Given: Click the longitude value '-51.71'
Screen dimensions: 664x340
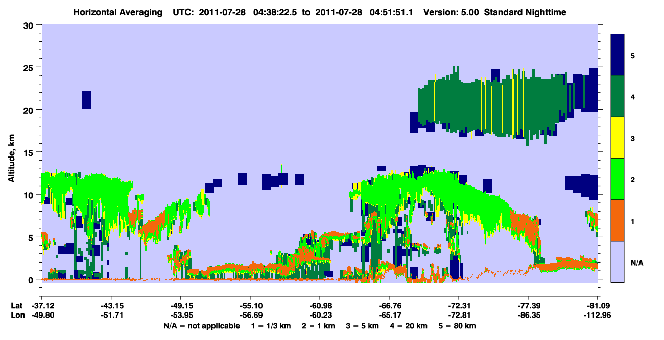Looking at the screenshot, I should click(x=111, y=315).
